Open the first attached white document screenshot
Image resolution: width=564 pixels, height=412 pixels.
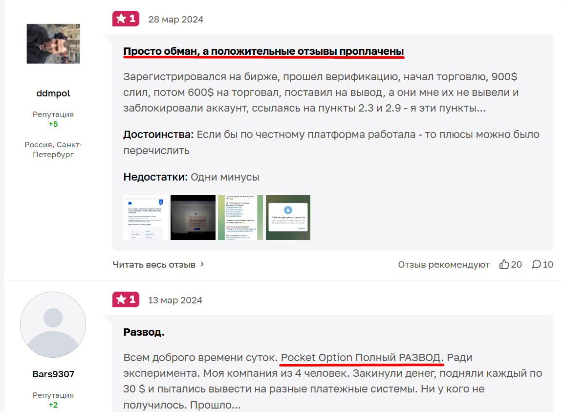(145, 218)
